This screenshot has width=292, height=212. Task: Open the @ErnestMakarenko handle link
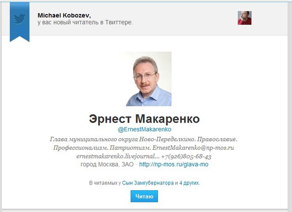(x=145, y=129)
